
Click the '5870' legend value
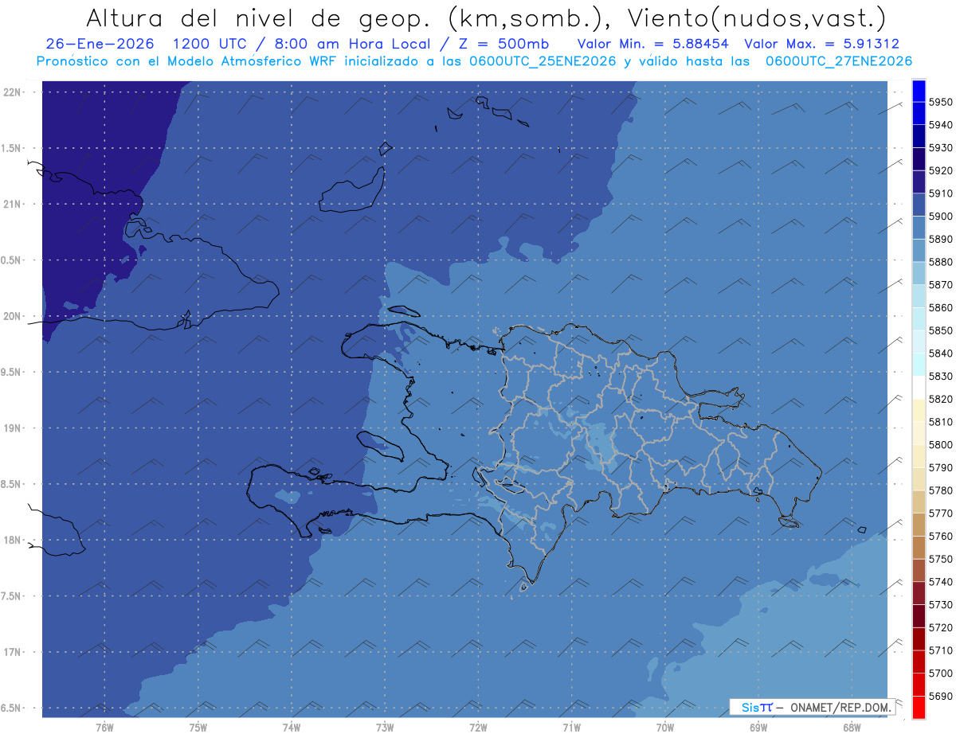pyautogui.click(x=941, y=284)
